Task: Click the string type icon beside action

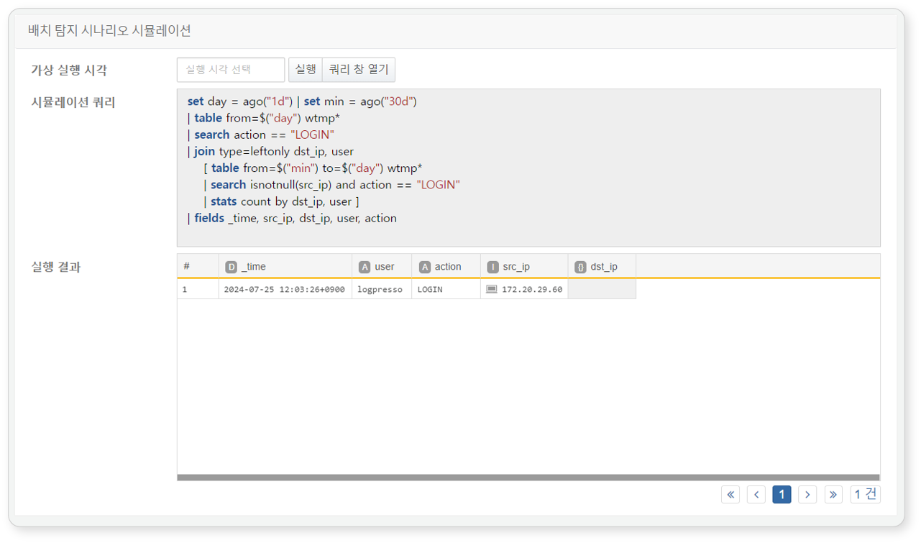Action: pyautogui.click(x=425, y=267)
